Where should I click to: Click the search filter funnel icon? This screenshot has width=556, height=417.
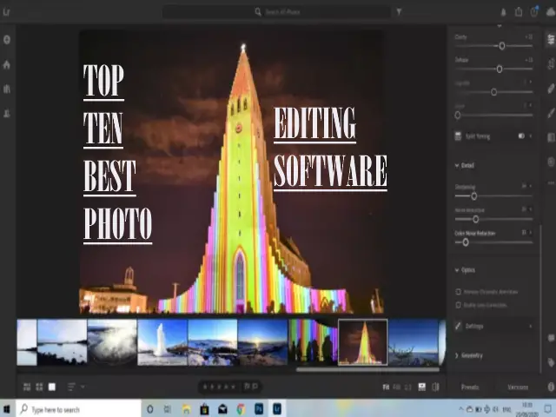399,12
